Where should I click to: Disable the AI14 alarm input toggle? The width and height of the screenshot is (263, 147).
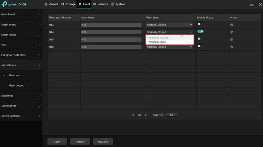click(x=200, y=32)
